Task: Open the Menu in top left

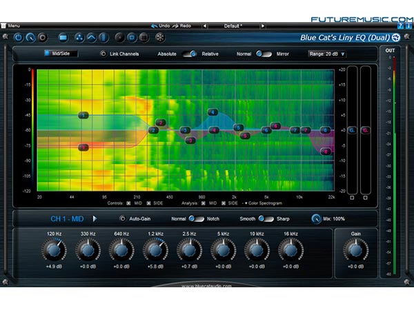Action: click(x=10, y=25)
